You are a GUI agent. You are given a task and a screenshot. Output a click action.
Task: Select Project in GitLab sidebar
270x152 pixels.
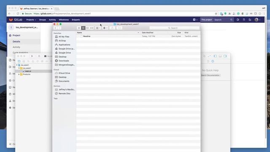click(x=16, y=35)
